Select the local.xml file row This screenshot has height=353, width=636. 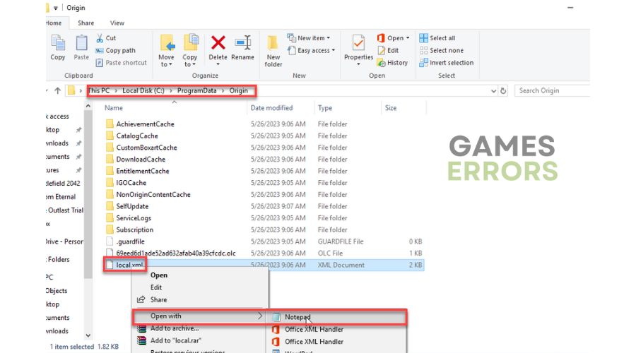[264, 265]
